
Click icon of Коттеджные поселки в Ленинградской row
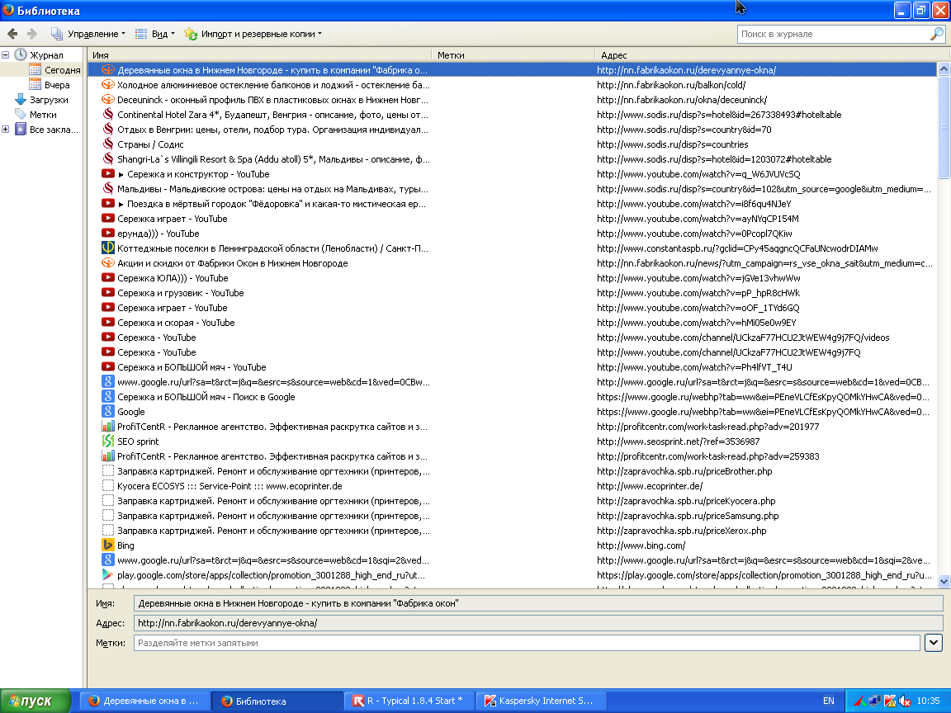(x=108, y=248)
